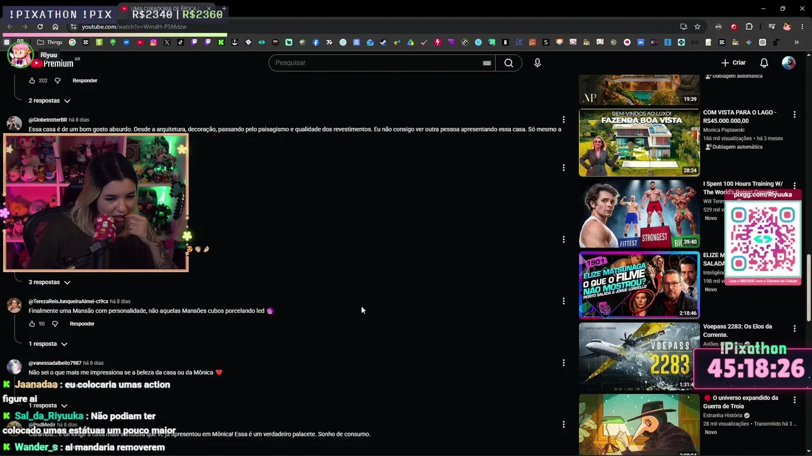The image size is (812, 456).
Task: Show hidden bookmarks with the double chevron
Action: pos(797,42)
